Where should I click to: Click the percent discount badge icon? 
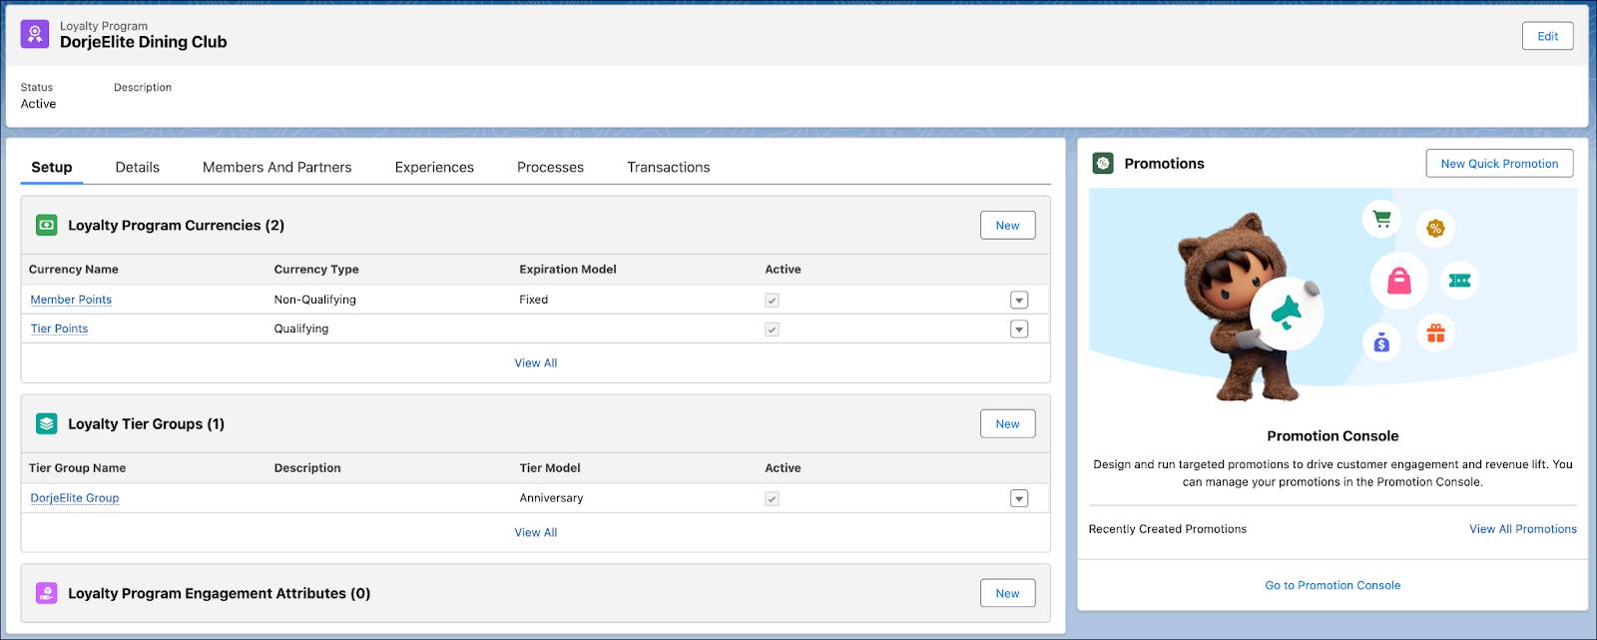(1435, 229)
